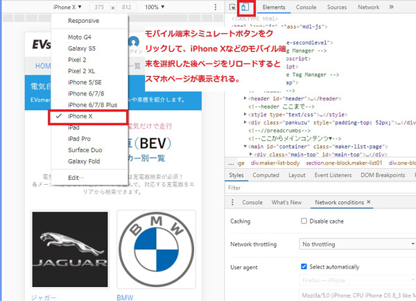The width and height of the screenshot is (416, 301).
Task: Click the height field showing 812
Action: 127,7
